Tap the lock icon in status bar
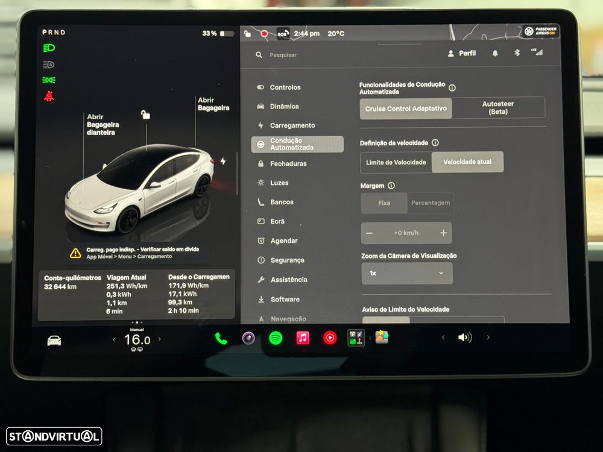 248,34
